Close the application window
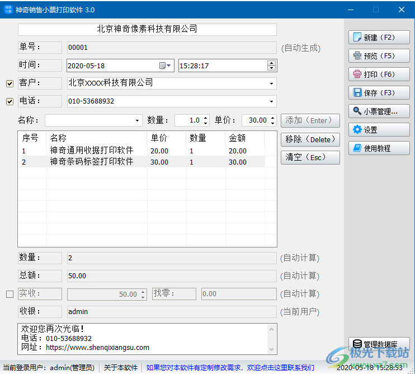 402,10
